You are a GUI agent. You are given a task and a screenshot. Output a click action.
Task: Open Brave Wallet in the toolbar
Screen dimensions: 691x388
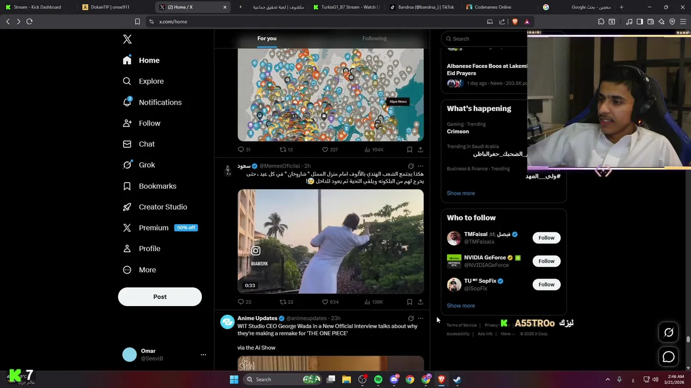coord(651,22)
